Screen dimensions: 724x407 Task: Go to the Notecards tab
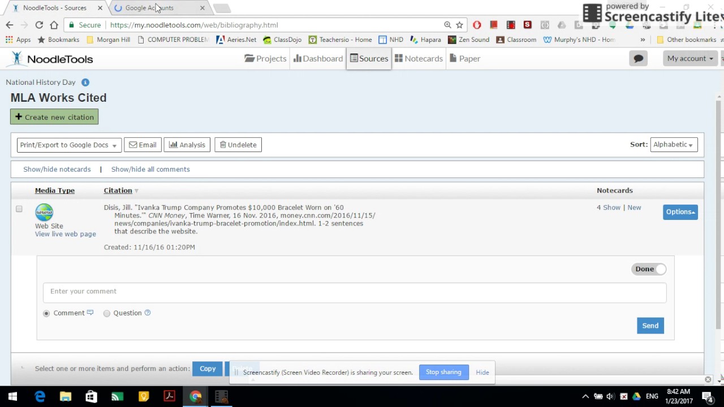[x=419, y=58]
